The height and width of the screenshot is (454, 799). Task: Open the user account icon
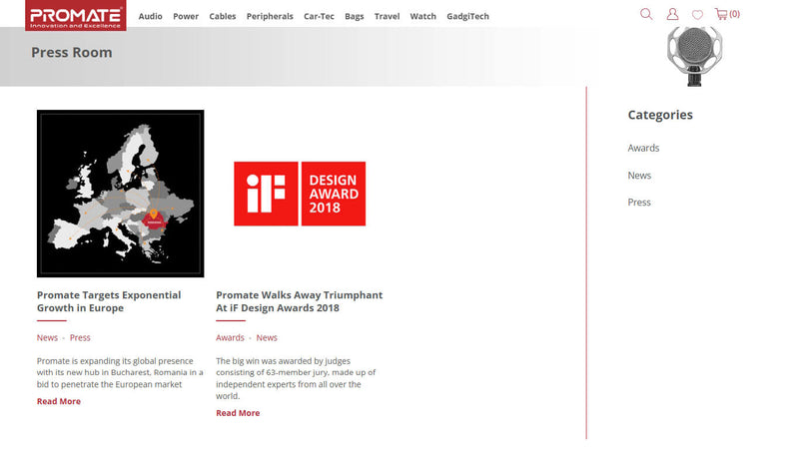[x=672, y=14]
